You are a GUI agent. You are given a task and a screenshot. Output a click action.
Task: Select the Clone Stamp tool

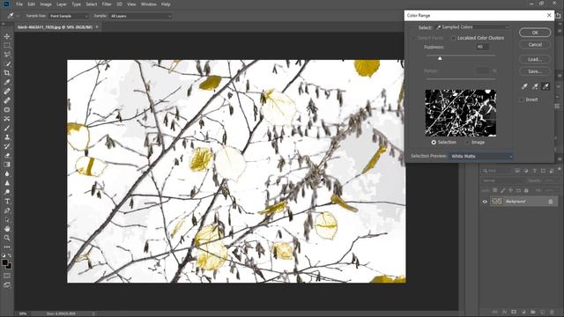7,137
